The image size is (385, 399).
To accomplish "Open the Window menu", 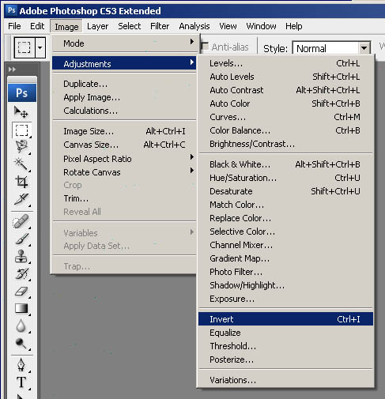I will pyautogui.click(x=261, y=26).
